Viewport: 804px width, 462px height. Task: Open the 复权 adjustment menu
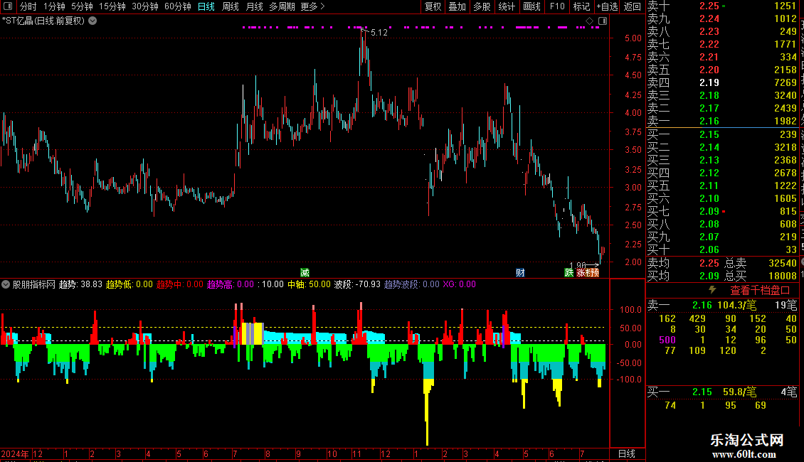coord(433,6)
